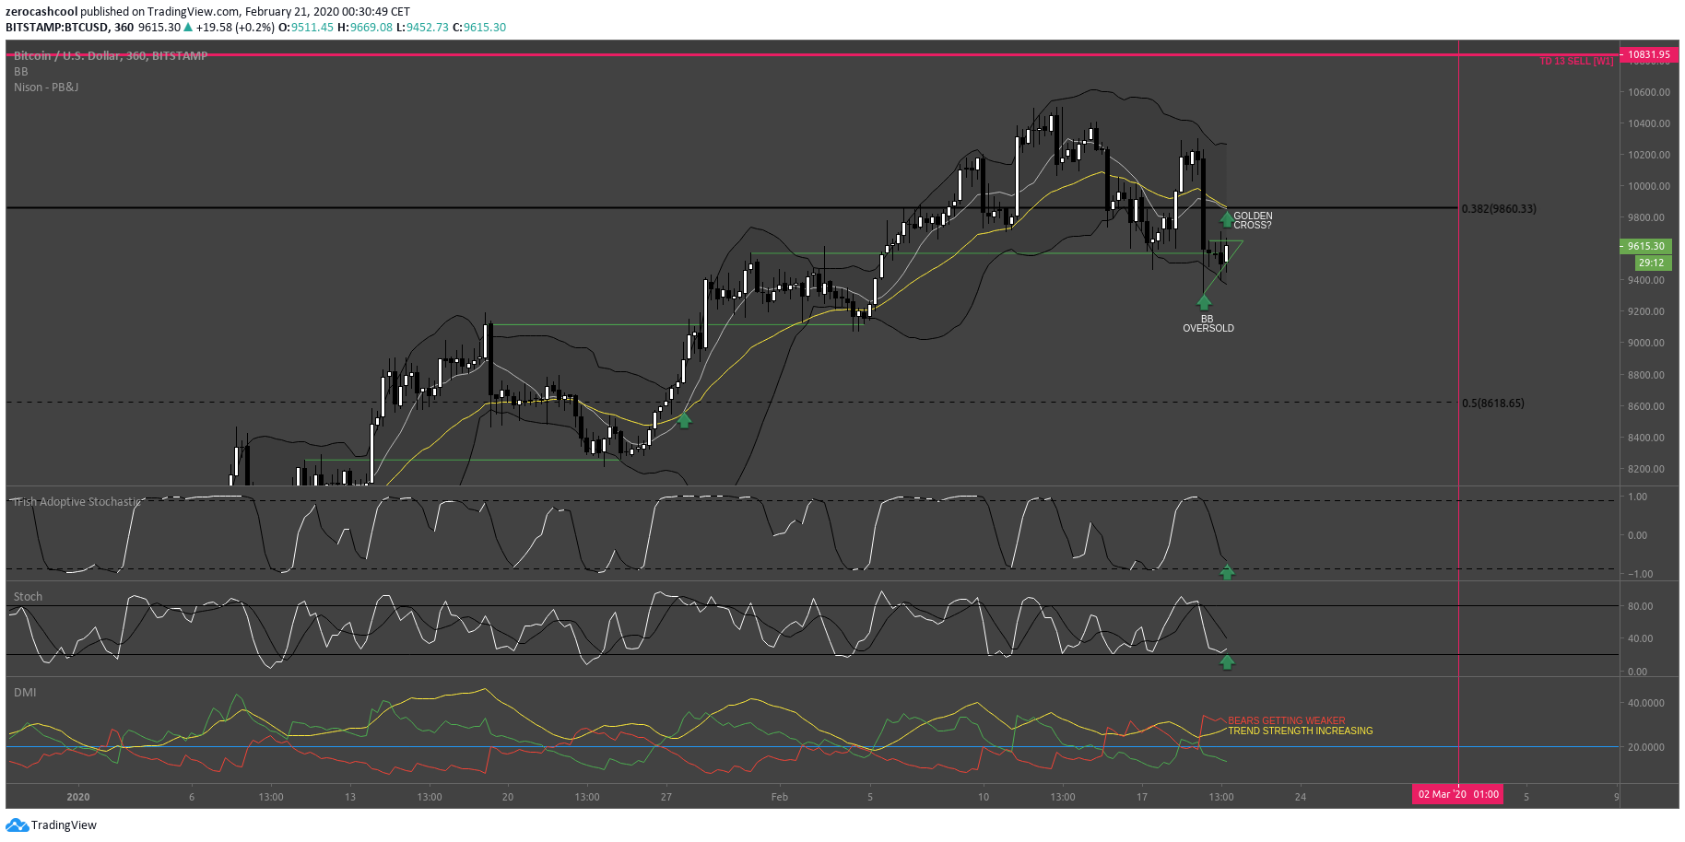Click Bitcoin / U.S. Dollar chart title
The width and height of the screenshot is (1685, 842).
tap(111, 56)
